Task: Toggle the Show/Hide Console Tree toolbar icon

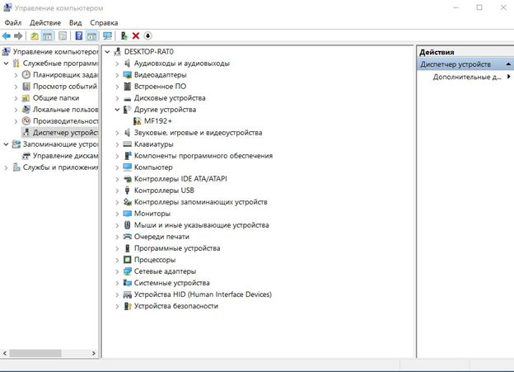Action: click(x=47, y=35)
